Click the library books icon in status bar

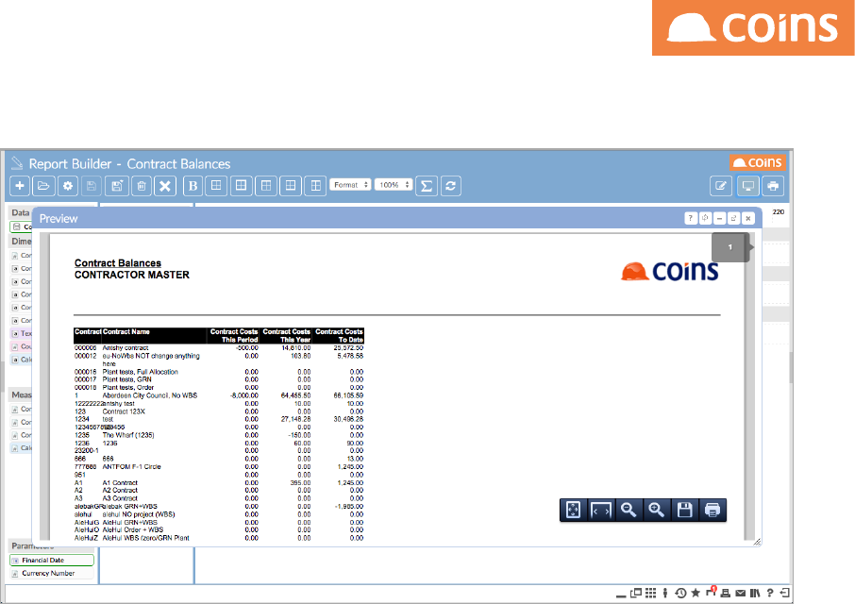755,593
